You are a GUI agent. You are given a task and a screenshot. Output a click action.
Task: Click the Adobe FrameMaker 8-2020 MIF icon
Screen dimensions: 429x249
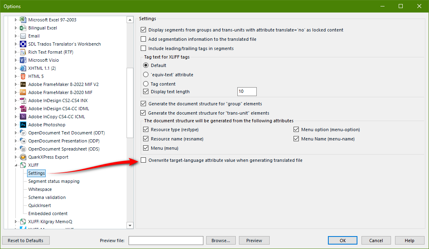[23, 92]
